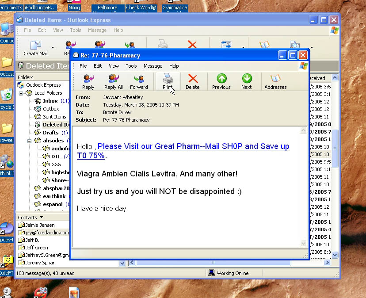Click the horizontal scrollbar left arrow

(132, 263)
